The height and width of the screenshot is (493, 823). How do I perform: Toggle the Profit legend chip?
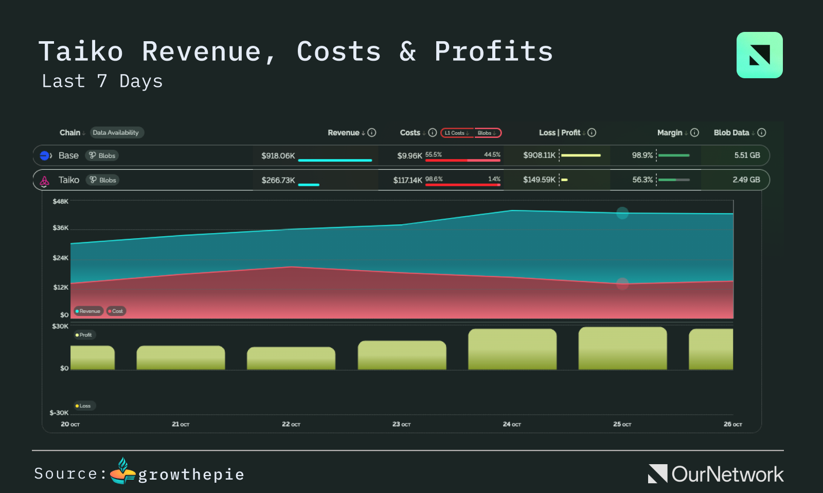click(84, 335)
